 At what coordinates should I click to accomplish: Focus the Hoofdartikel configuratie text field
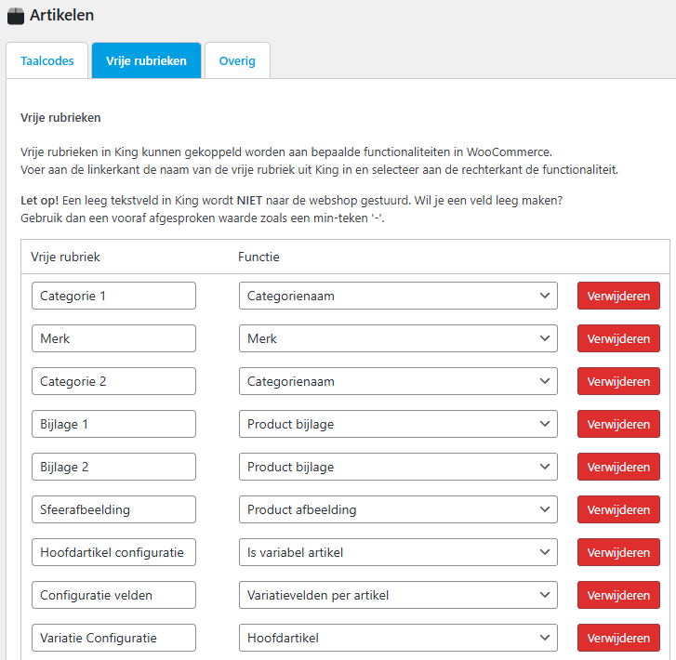[113, 552]
